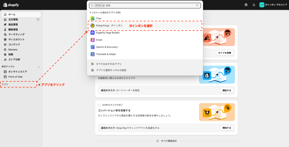Open ホーム in the sidebar
Viewport: 289px width, 147px height.
[21, 14]
